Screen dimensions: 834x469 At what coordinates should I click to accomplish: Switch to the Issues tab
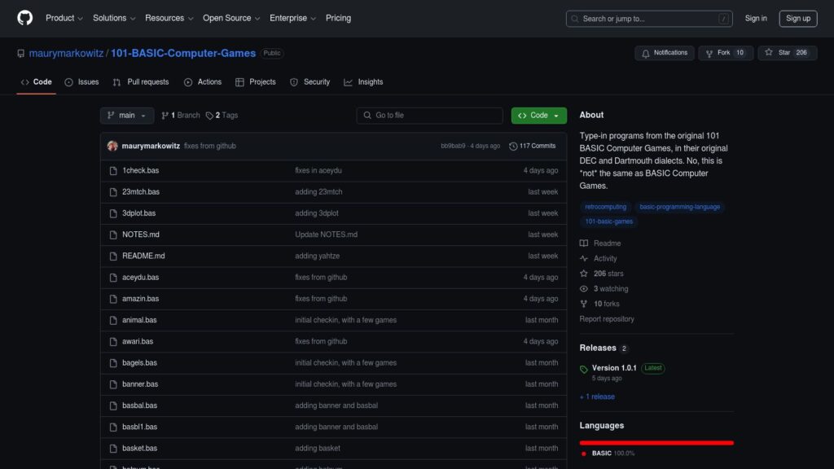[82, 82]
